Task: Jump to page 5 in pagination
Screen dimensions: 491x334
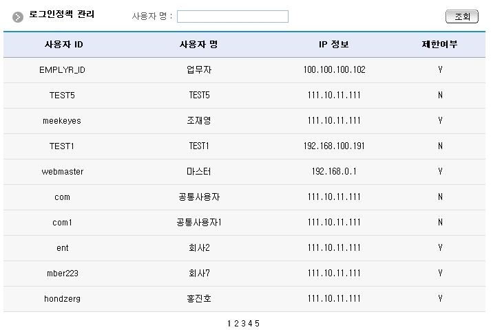Action: point(258,324)
